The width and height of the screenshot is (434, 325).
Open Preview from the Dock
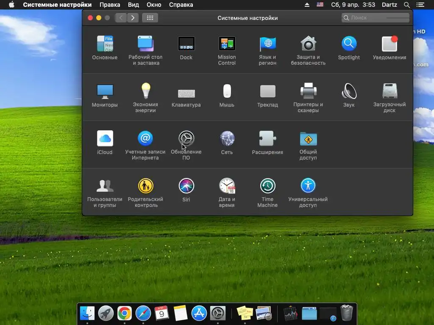pyautogui.click(x=264, y=314)
